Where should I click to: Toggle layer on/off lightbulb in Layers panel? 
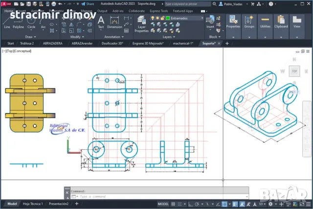(153, 18)
